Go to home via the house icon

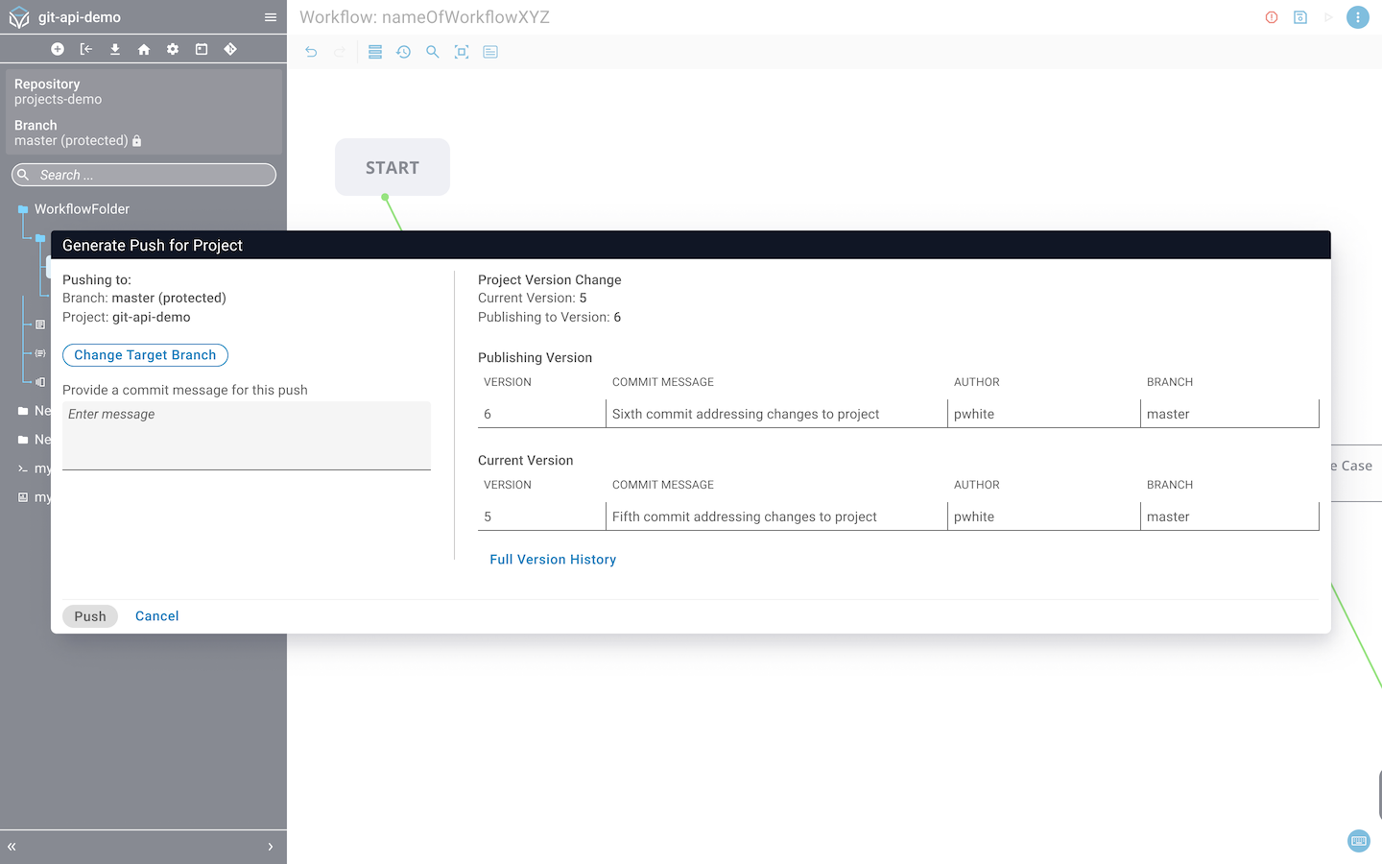pos(144,49)
